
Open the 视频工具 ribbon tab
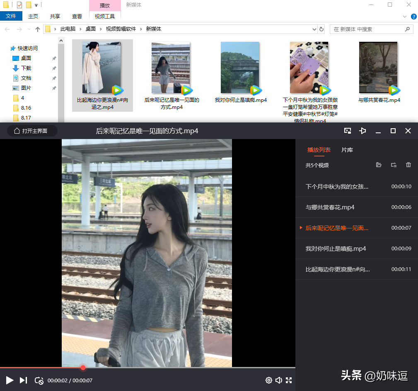click(105, 16)
